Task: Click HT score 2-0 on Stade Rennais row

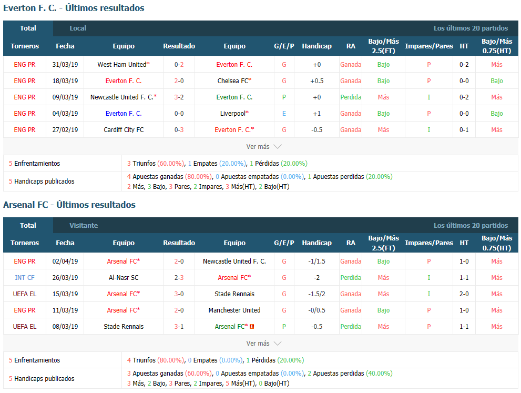Action: (464, 294)
